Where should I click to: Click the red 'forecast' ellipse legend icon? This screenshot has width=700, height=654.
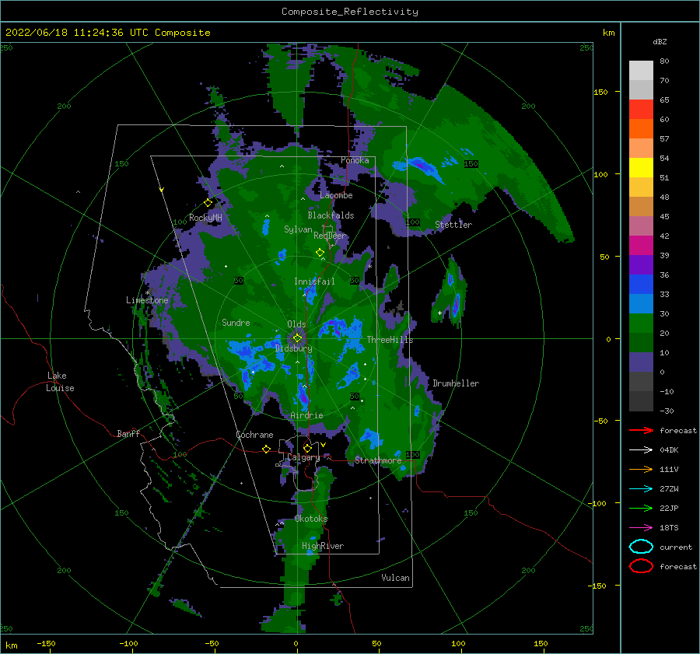641,566
